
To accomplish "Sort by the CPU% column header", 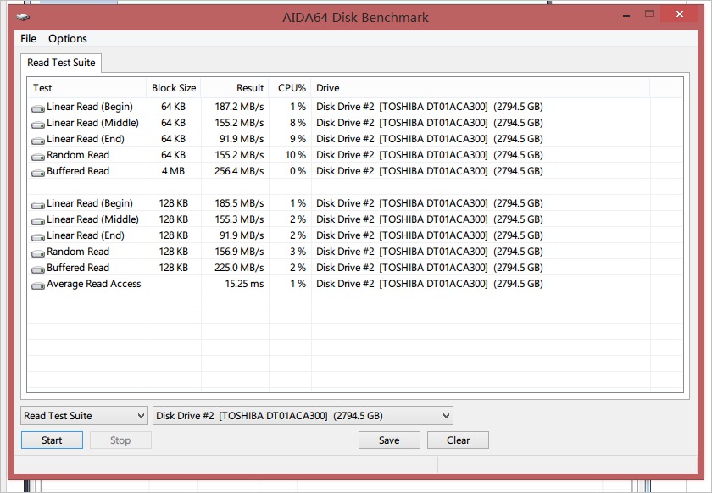I will (x=290, y=88).
